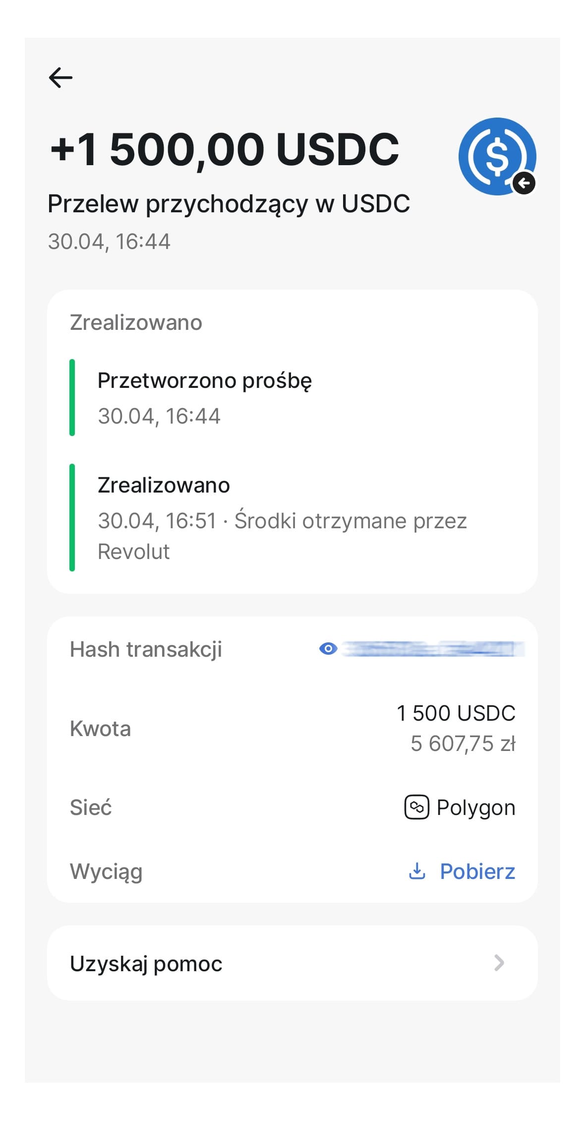Expand help using the chevron arrow

click(x=499, y=963)
